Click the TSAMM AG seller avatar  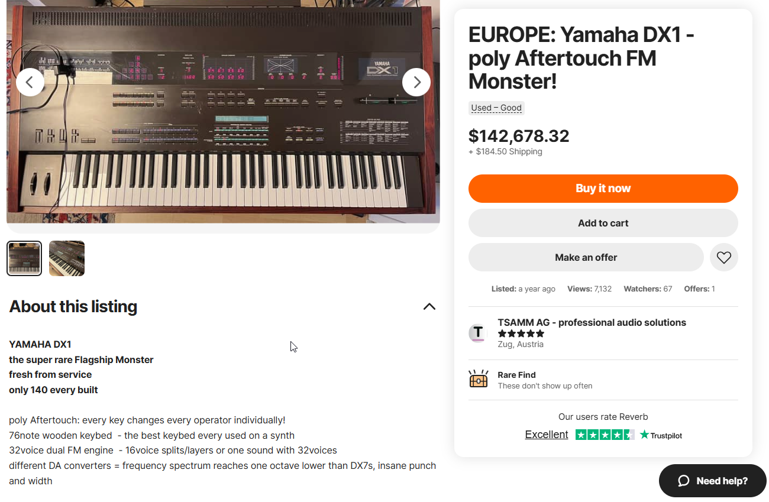coord(478,333)
